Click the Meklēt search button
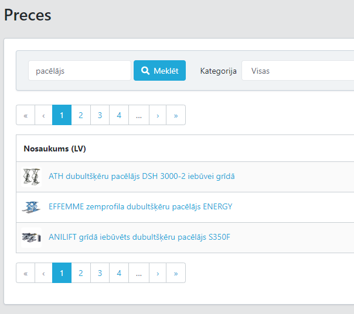Screen dimensions: 354x314 click(x=159, y=71)
